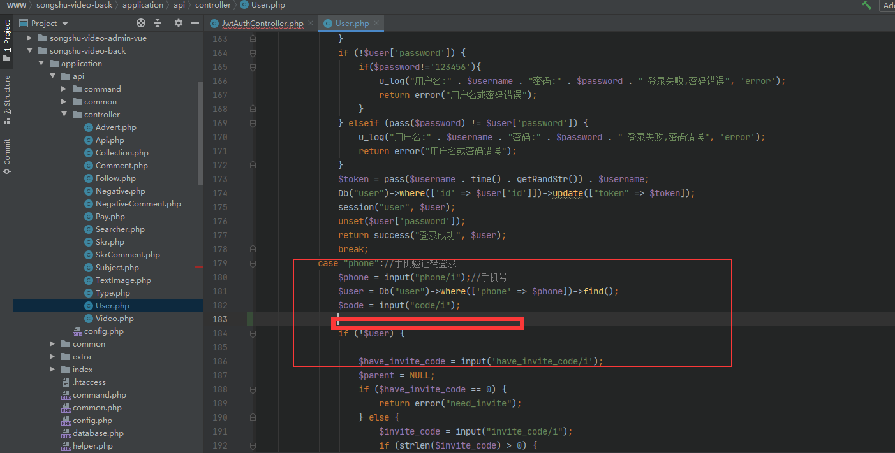
Task: Click the file icon beside .htaccess
Action: [x=66, y=382]
